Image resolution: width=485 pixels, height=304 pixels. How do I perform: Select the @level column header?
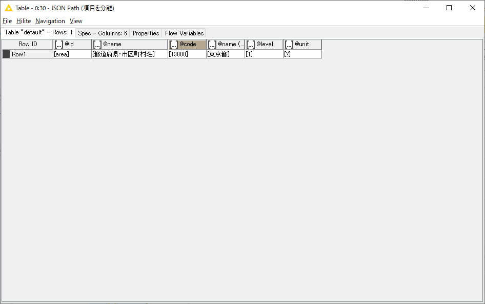tap(264, 44)
